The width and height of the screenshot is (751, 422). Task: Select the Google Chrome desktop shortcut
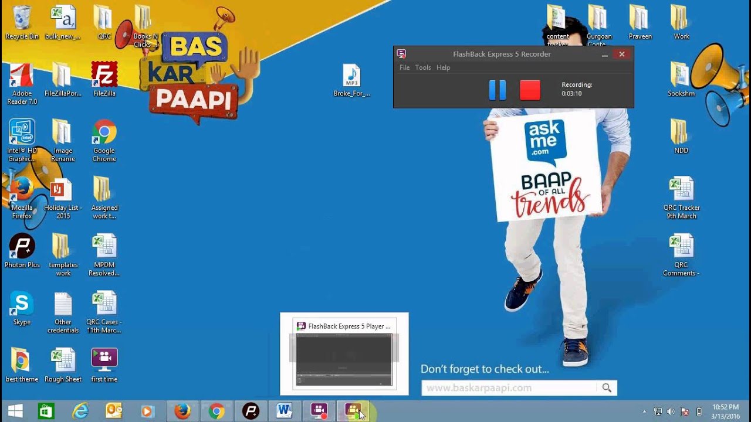click(x=104, y=141)
